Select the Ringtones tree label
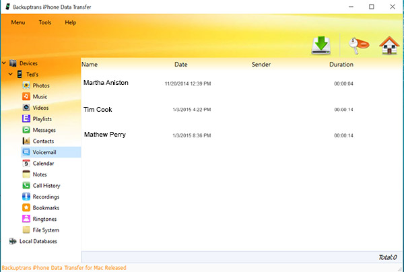 tap(44, 219)
